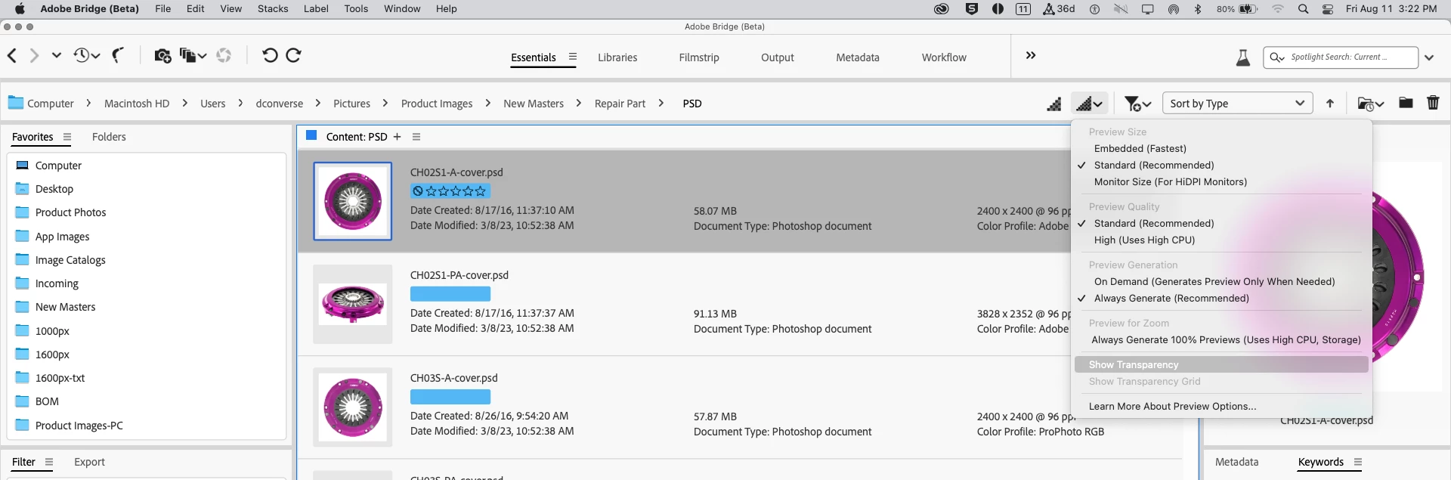Screen dimensions: 1451x480
Task: Expand breadcrumb chevron after Pictures
Action: pos(385,103)
